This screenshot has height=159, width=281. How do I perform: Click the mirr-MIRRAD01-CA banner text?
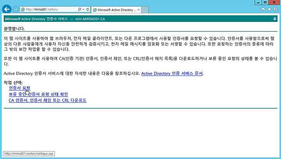coord(90,19)
